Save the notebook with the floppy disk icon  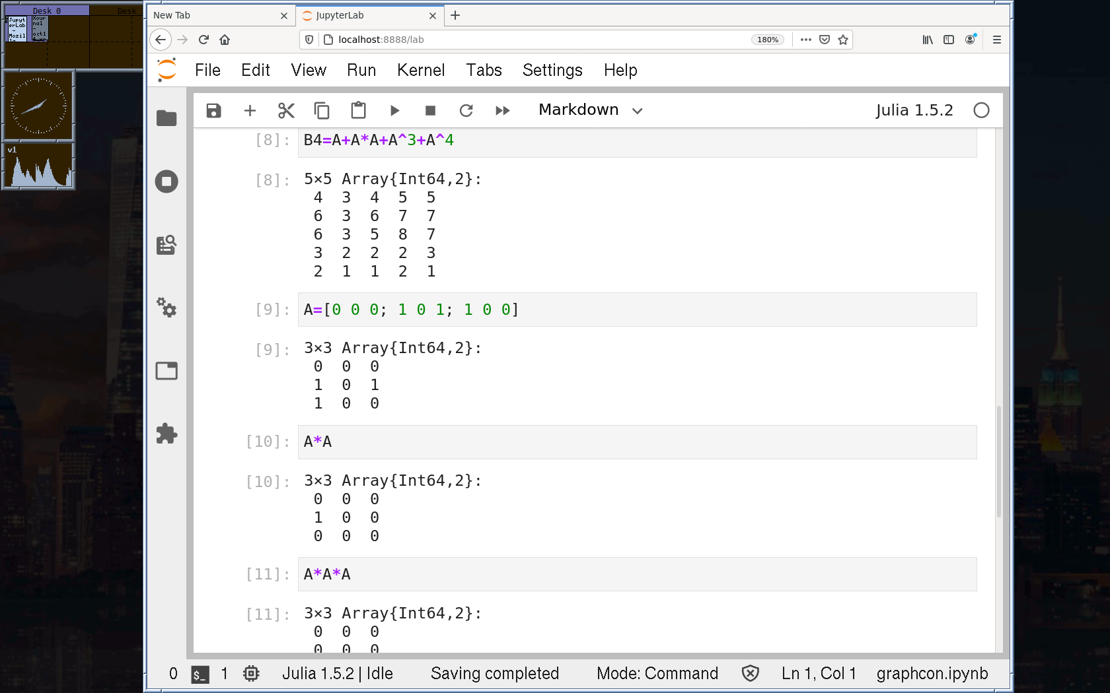[x=213, y=111]
